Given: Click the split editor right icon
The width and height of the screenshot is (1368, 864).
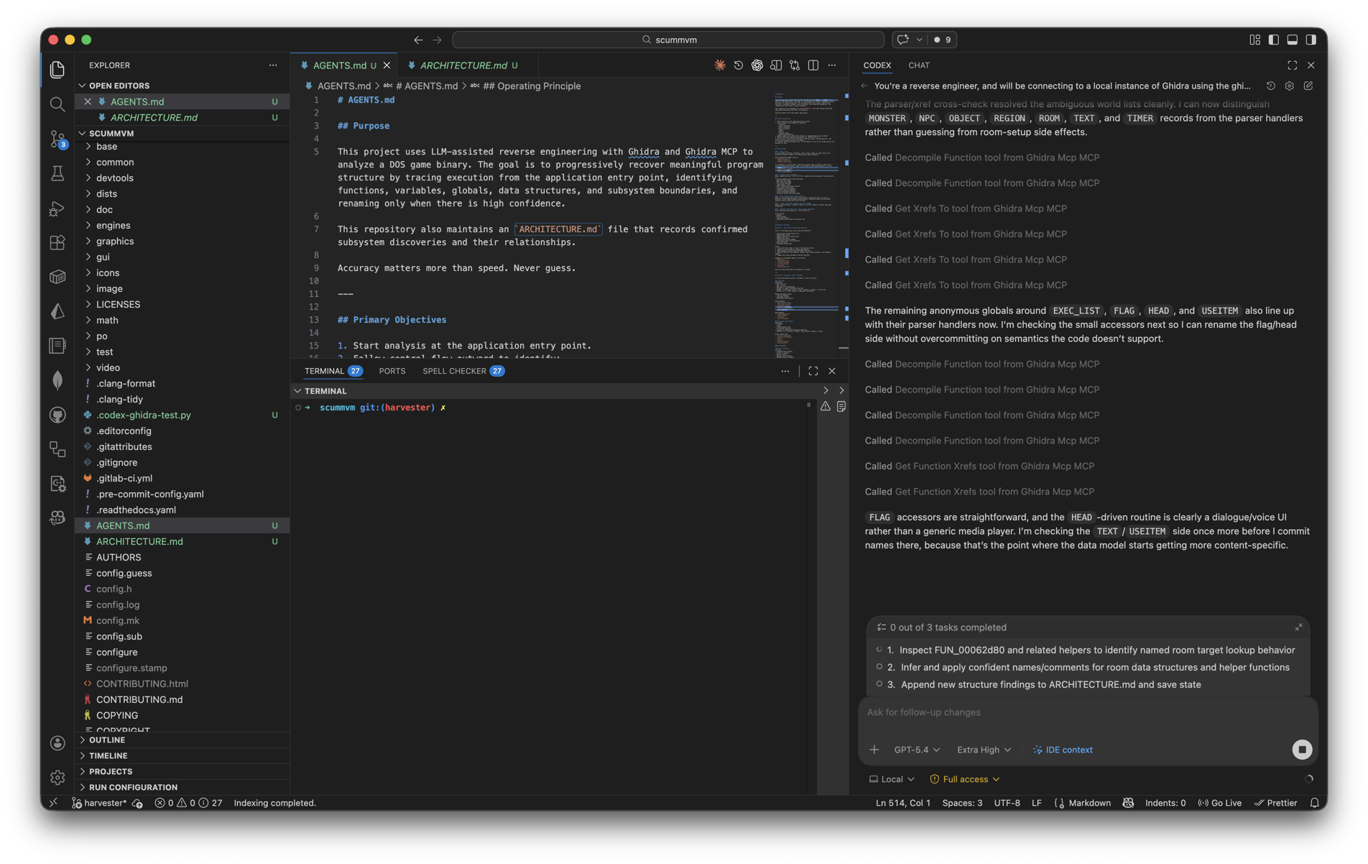Looking at the screenshot, I should click(x=813, y=65).
